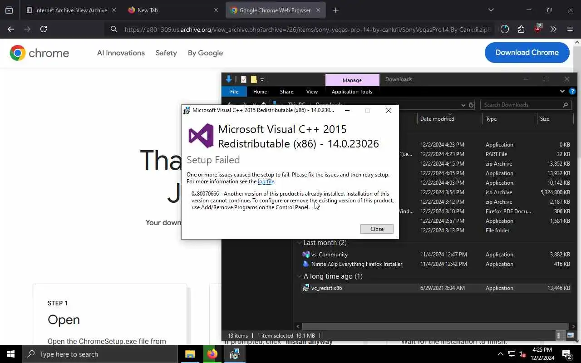The image size is (581, 363).
Task: Open the customize quick access toolbar dropdown
Action: pyautogui.click(x=262, y=80)
